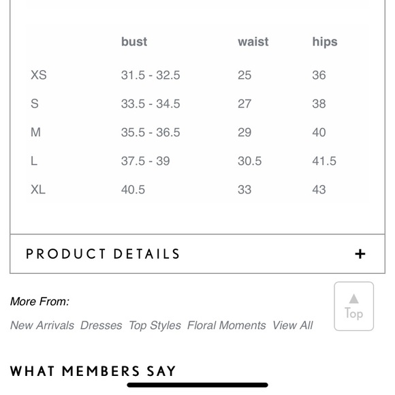The width and height of the screenshot is (395, 395).
Task: Select the View All link
Action: click(x=293, y=326)
